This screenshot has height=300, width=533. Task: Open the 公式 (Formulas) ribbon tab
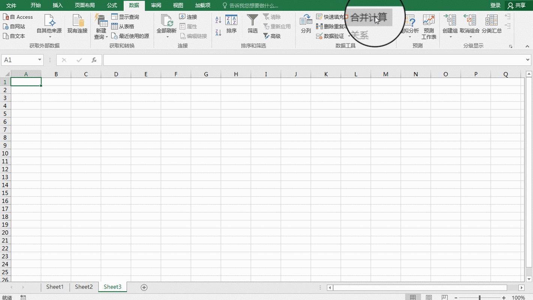pyautogui.click(x=112, y=5)
